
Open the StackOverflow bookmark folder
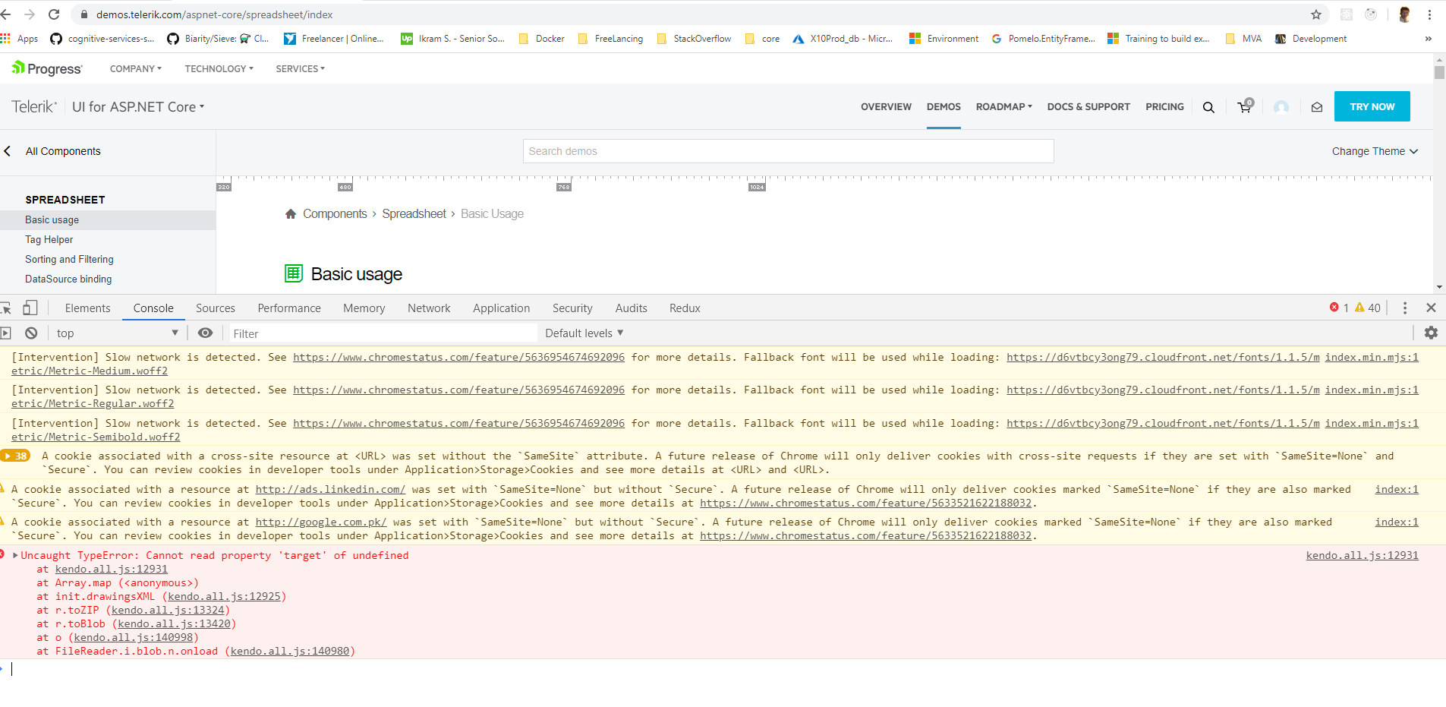[695, 39]
